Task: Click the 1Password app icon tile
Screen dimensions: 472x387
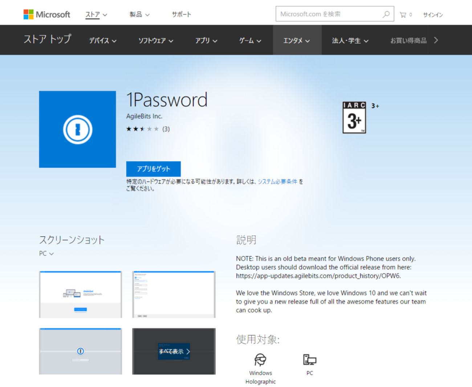Action: coord(77,129)
